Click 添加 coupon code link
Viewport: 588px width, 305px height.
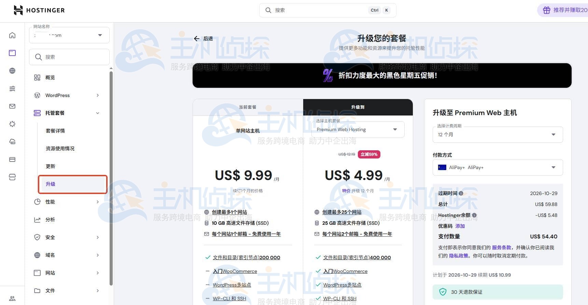[460, 226]
